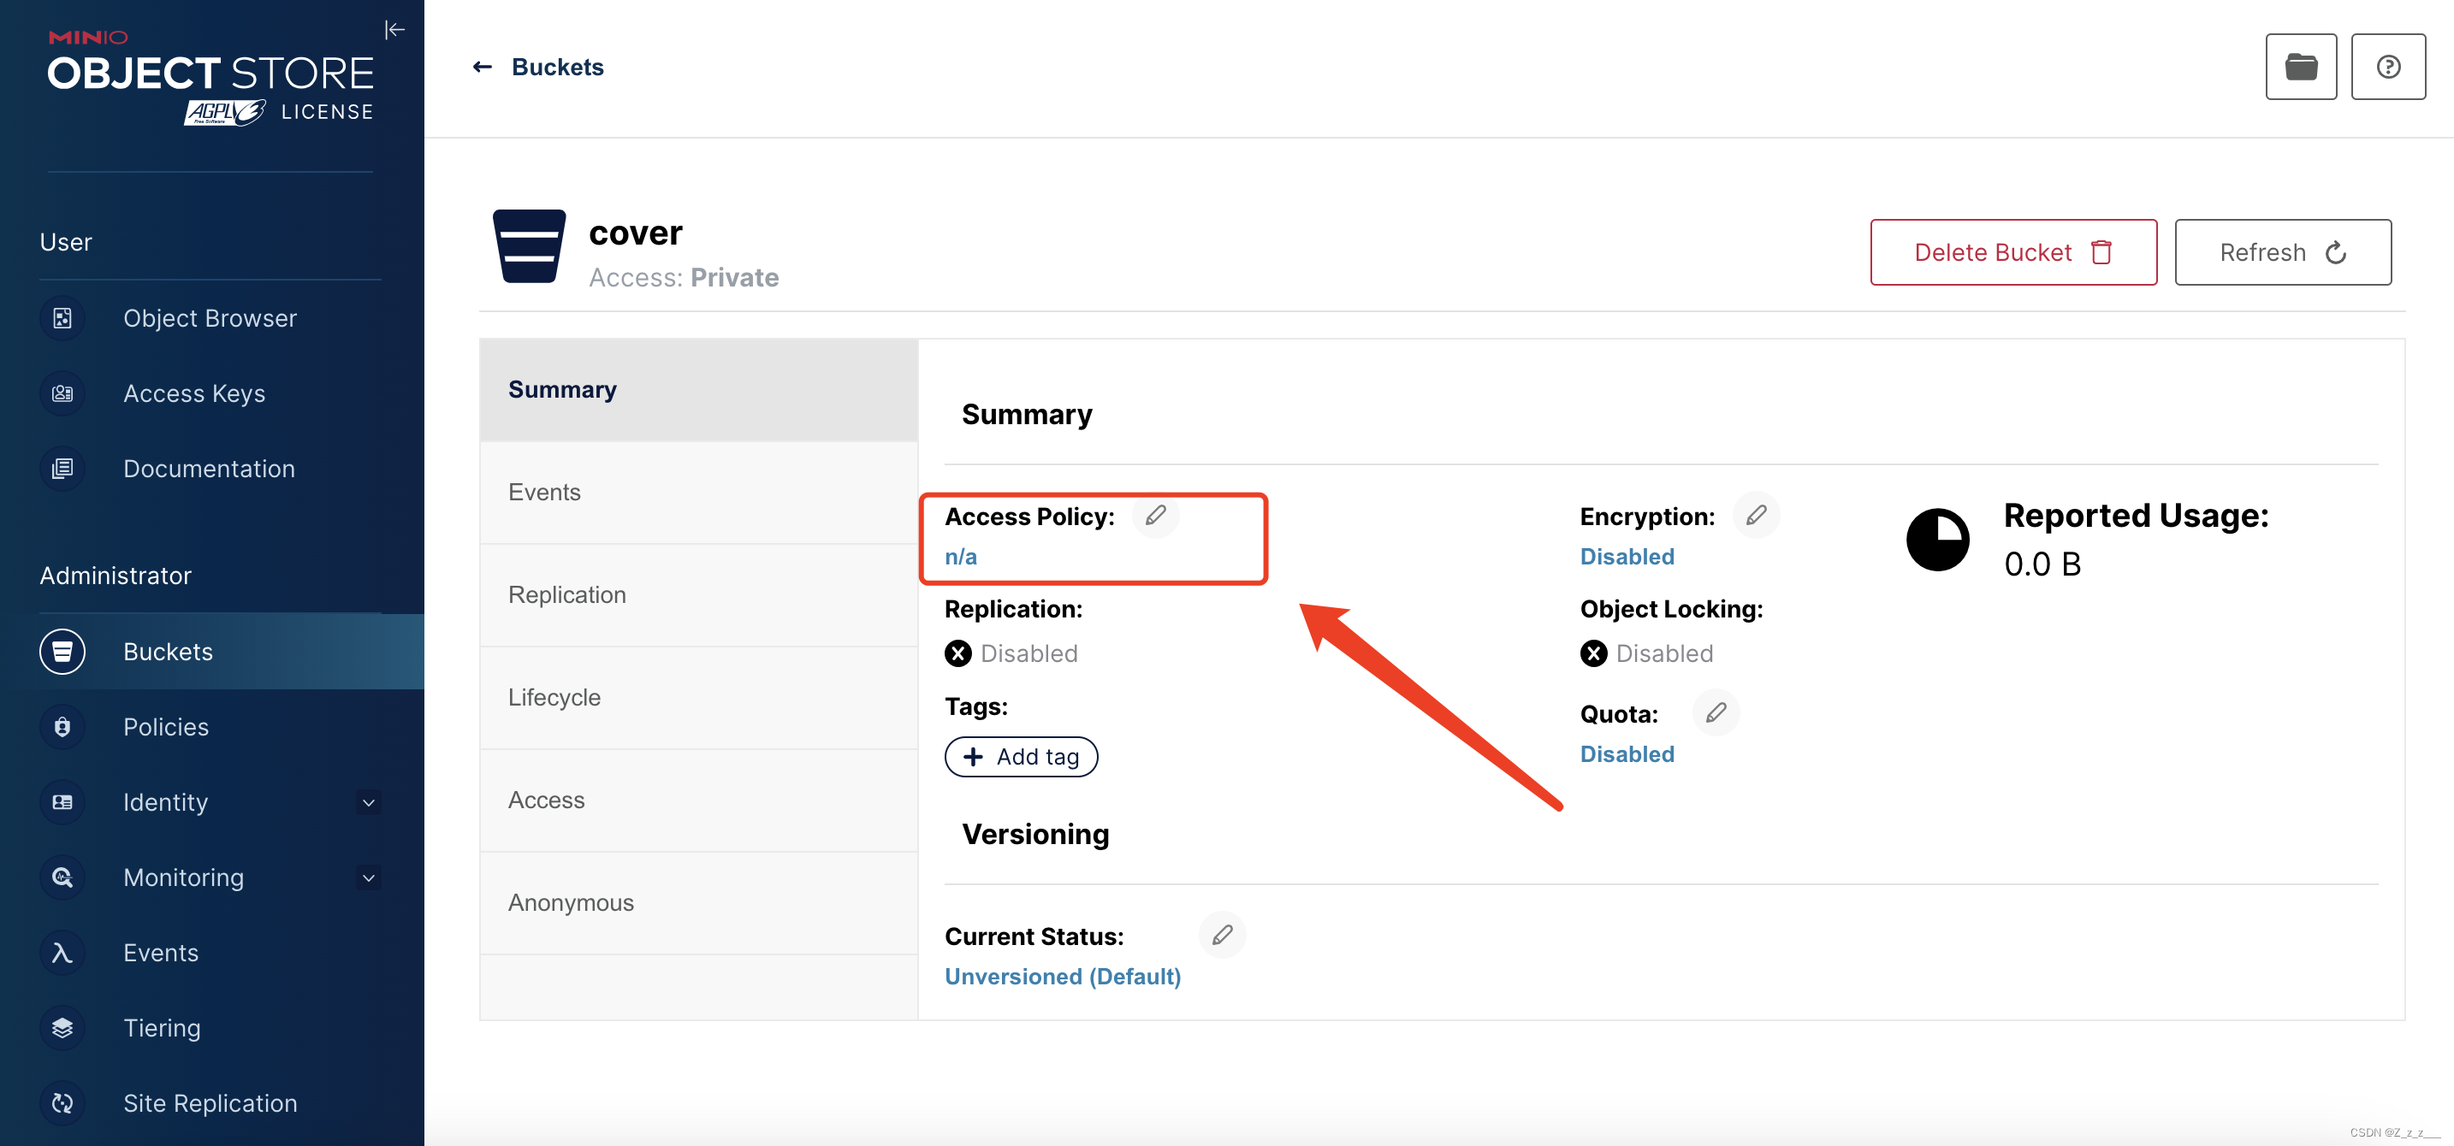
Task: Open Policies in the Administrator menu
Action: [x=166, y=726]
